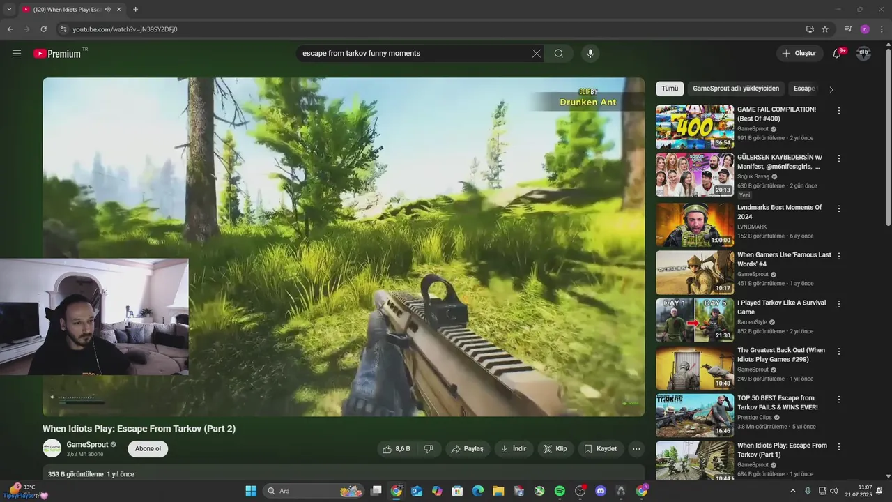Open Windows Start menu
Viewport: 892px width, 502px height.
tap(251, 491)
